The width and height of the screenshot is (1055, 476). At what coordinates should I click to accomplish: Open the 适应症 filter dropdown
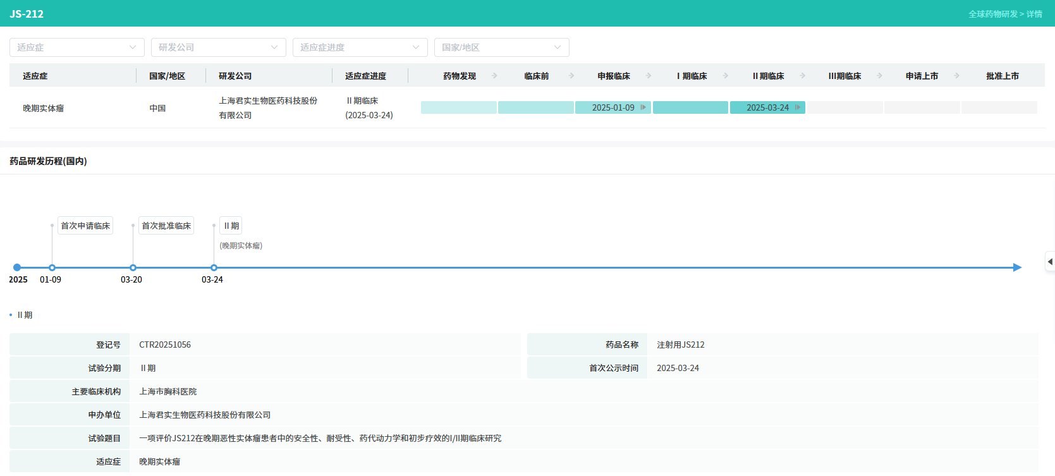click(76, 47)
